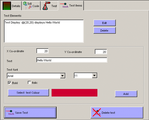The height and width of the screenshot is (120, 149).
Task: Expand the font size 11 dropdown
Action: [95, 75]
